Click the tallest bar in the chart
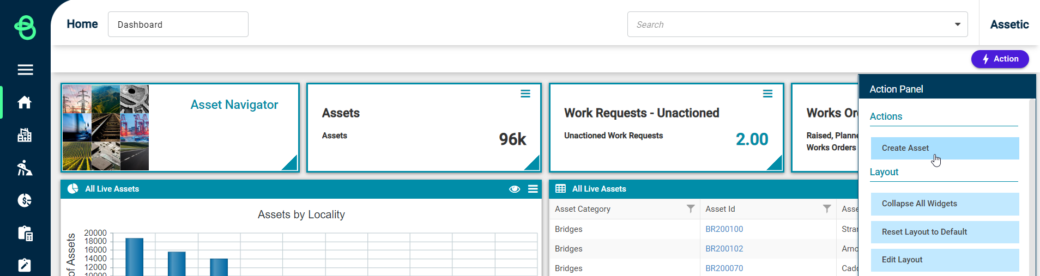Image resolution: width=1040 pixels, height=276 pixels. pos(135,257)
